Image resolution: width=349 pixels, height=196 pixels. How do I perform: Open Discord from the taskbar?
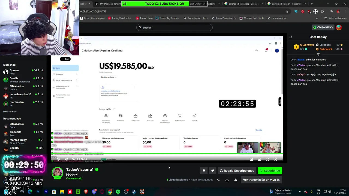point(94,192)
